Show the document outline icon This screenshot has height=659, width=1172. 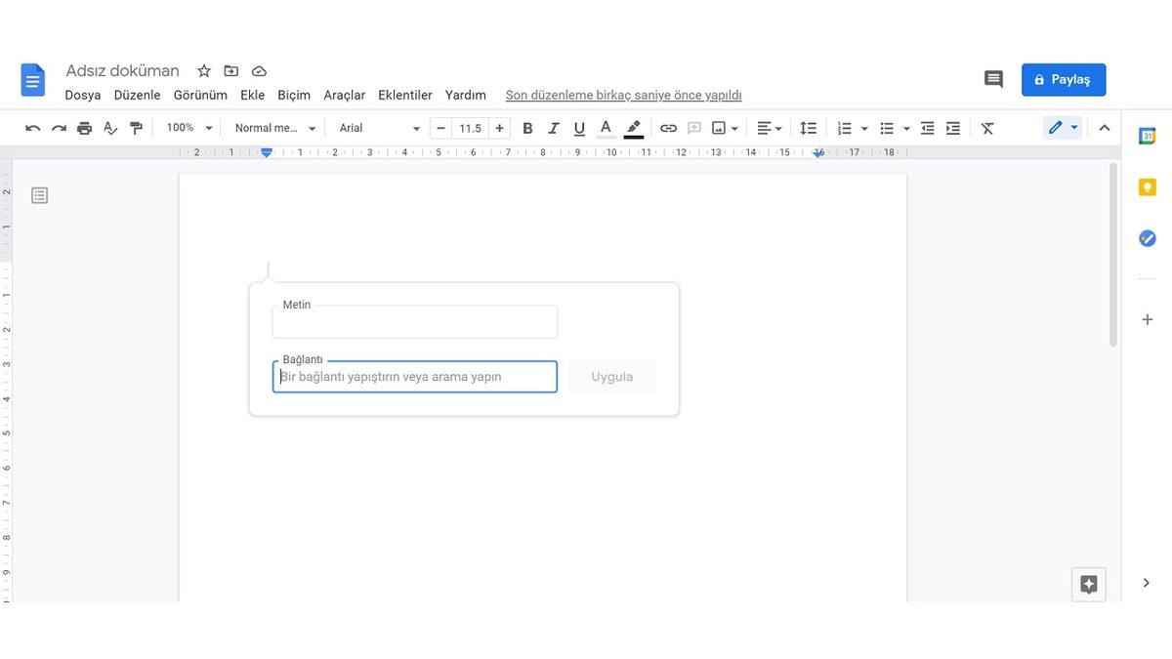pos(39,195)
